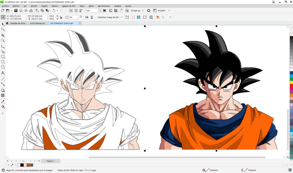Click the Edit bitmap icon

coord(127,17)
